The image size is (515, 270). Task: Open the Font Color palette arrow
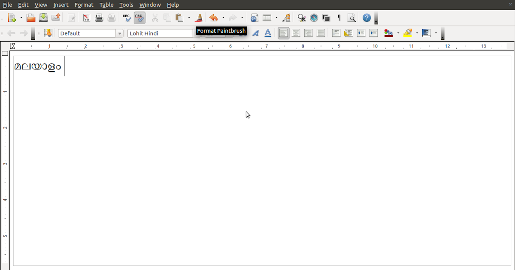[x=398, y=33]
